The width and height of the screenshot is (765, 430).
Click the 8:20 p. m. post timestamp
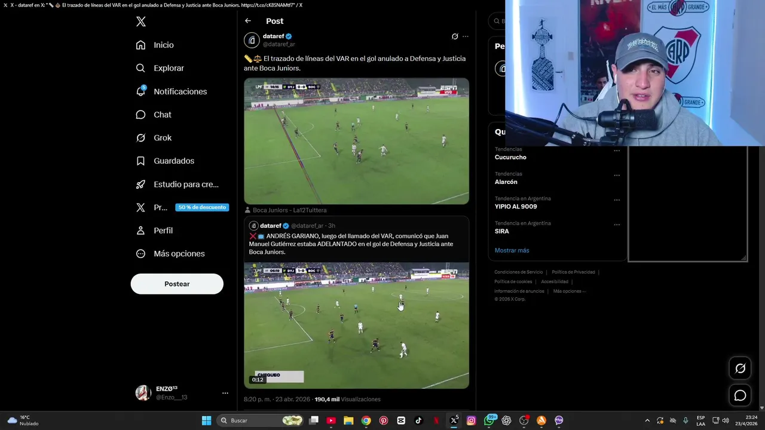coord(277,399)
